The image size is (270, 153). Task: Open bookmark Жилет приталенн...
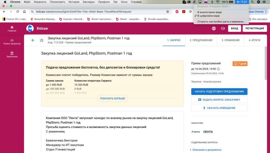point(100,19)
